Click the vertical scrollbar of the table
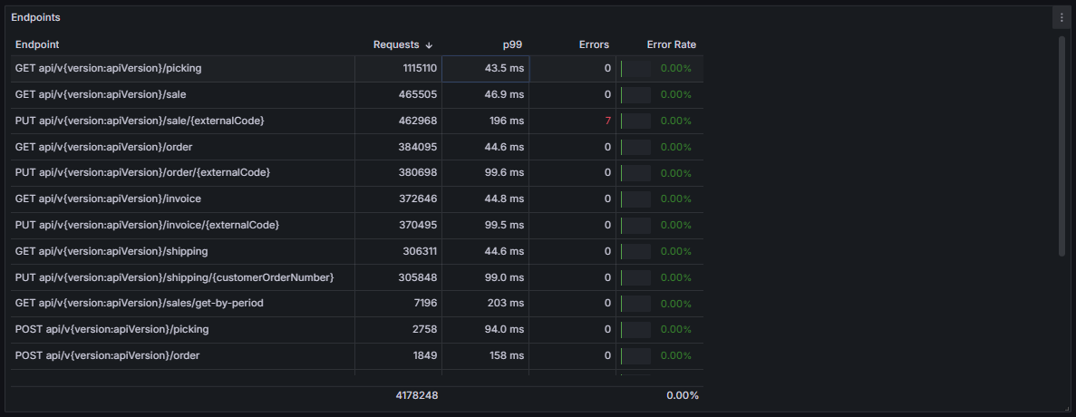The width and height of the screenshot is (1076, 417). point(1061,146)
